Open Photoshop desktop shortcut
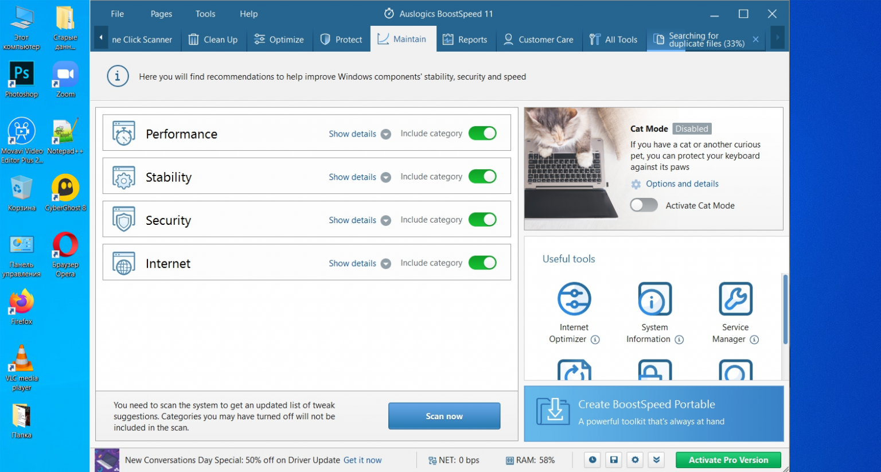This screenshot has width=881, height=472. point(21,79)
